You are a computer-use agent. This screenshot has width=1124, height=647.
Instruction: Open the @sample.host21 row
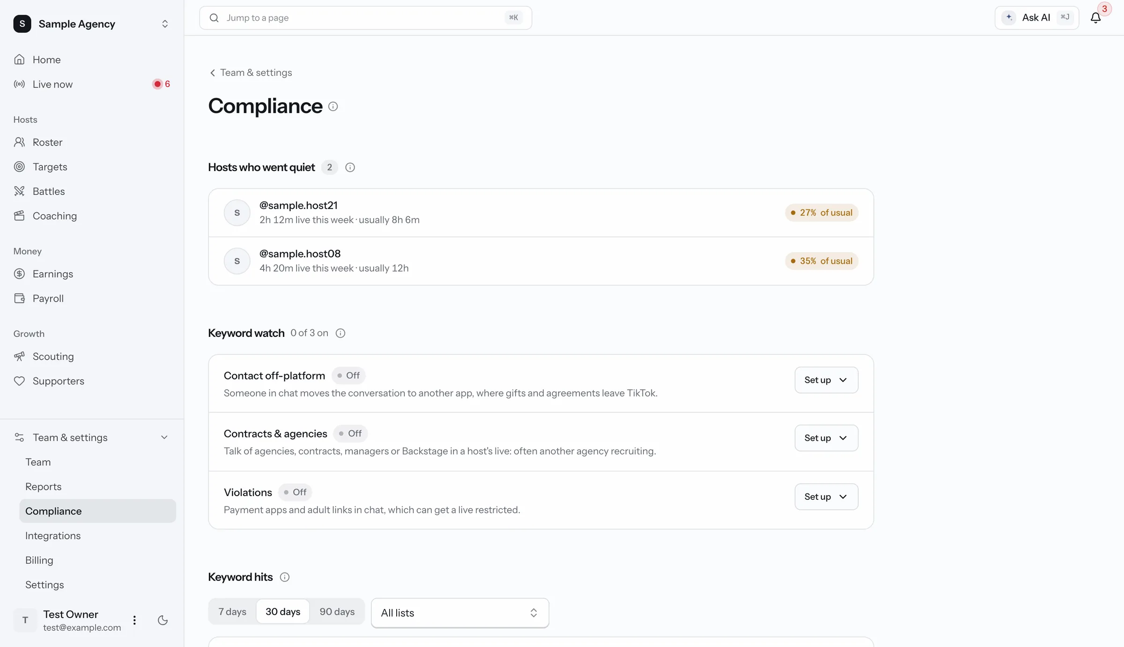(x=541, y=213)
